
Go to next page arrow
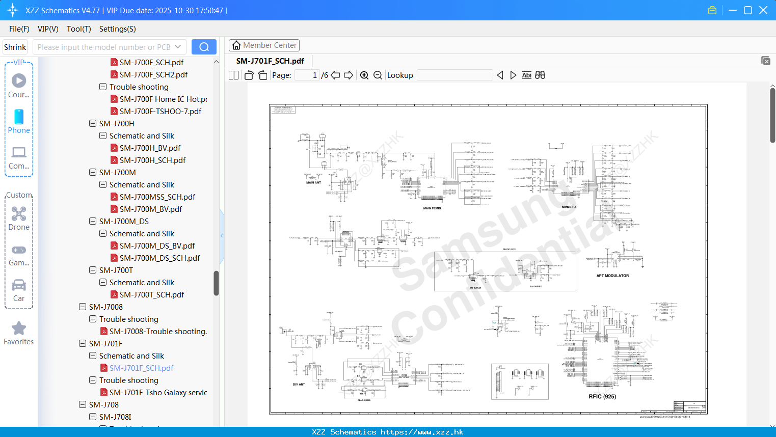(349, 75)
